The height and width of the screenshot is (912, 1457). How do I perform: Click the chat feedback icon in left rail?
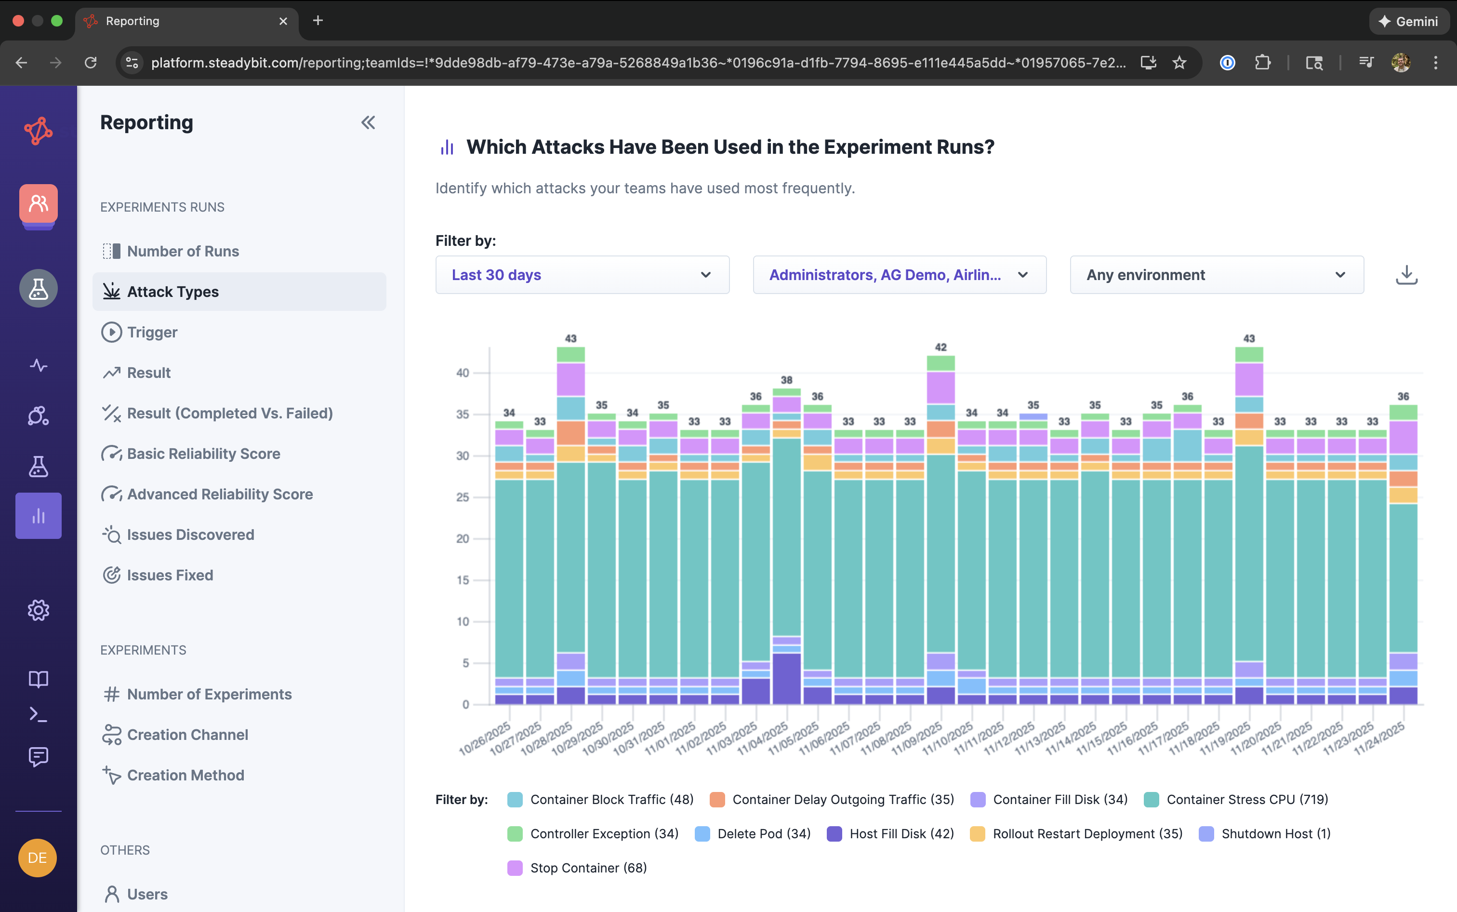coord(38,756)
